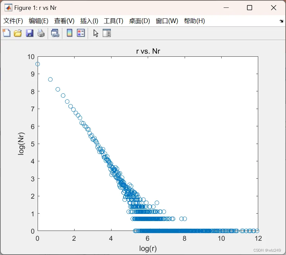The image size is (286, 255).
Task: Open the 插入(I) menu
Action: pyautogui.click(x=89, y=21)
